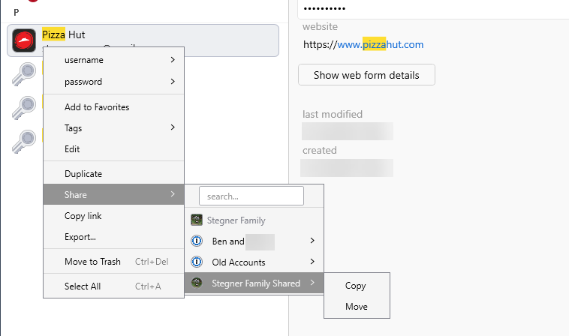Click the 'created' label
The width and height of the screenshot is (569, 336).
click(x=320, y=150)
